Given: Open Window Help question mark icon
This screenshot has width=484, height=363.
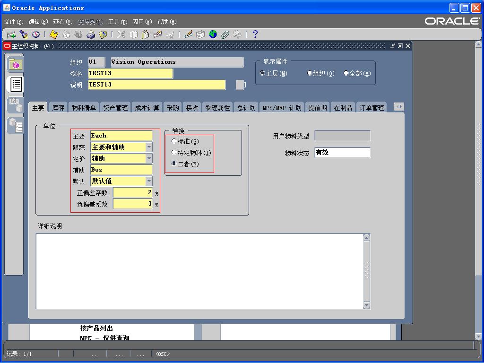Looking at the screenshot, I should click(x=255, y=35).
